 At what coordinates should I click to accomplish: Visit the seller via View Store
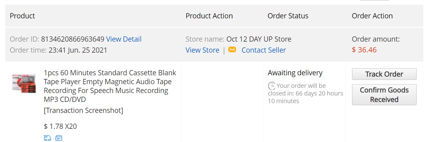202,50
